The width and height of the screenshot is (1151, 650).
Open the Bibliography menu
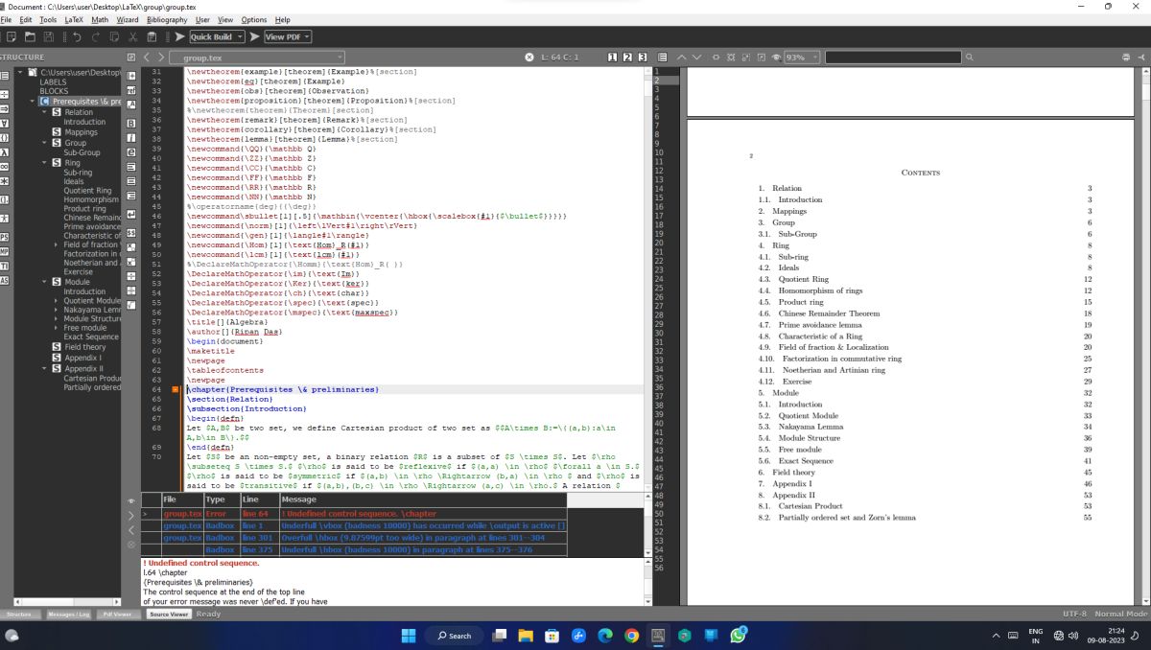(167, 19)
